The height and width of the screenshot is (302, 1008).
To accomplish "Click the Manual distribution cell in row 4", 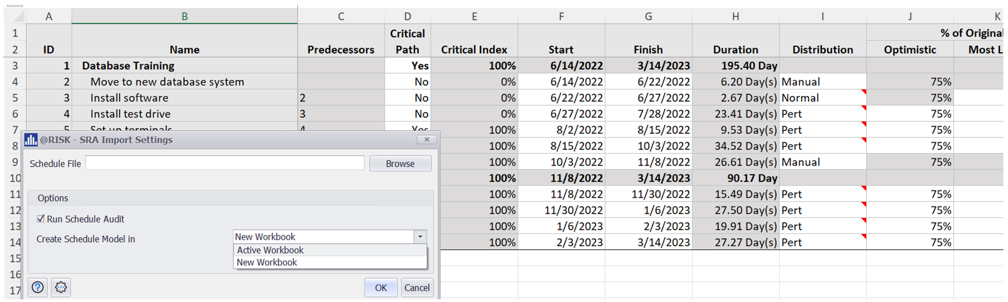I will click(x=822, y=82).
